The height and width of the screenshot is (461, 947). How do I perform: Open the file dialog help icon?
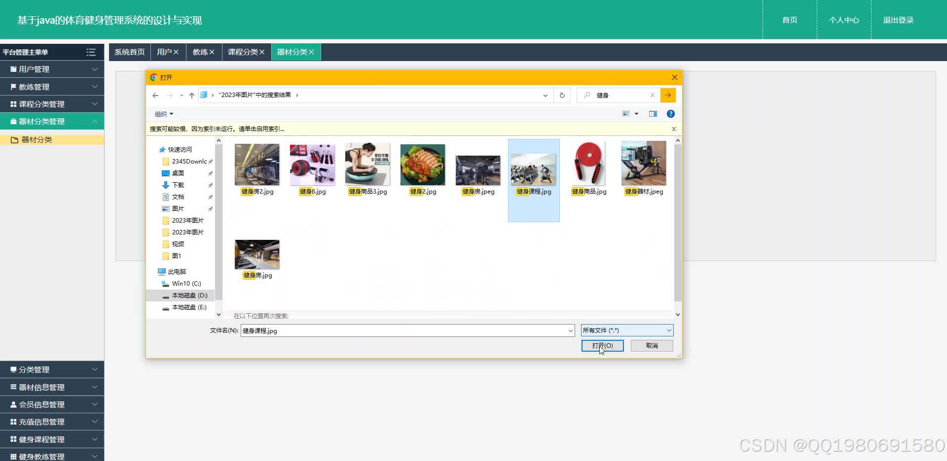tap(670, 114)
